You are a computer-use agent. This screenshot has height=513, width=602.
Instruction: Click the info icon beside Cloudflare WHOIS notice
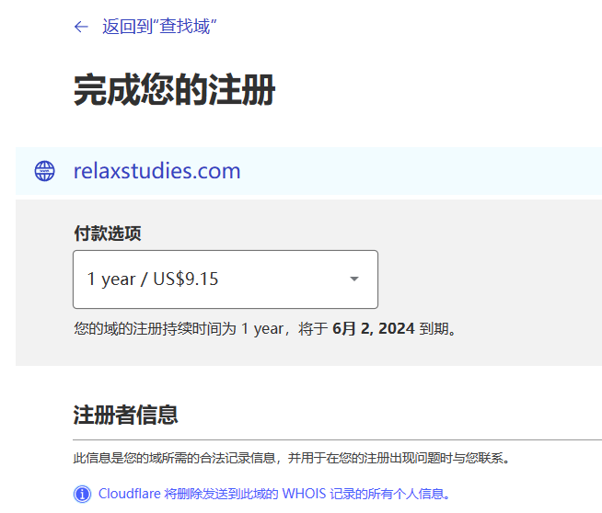point(82,494)
